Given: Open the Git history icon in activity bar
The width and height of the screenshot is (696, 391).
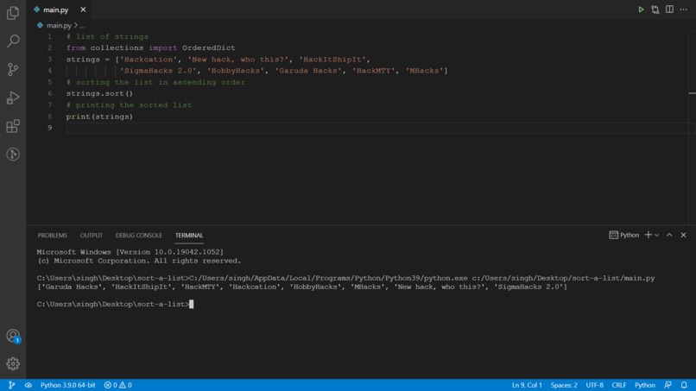Looking at the screenshot, I should click(x=13, y=155).
